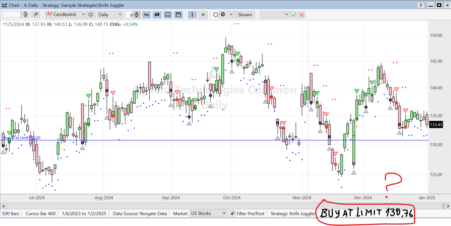Select the radio button before Yahoo icon
Screen dimensions: 451x226
pyautogui.click(x=216, y=15)
